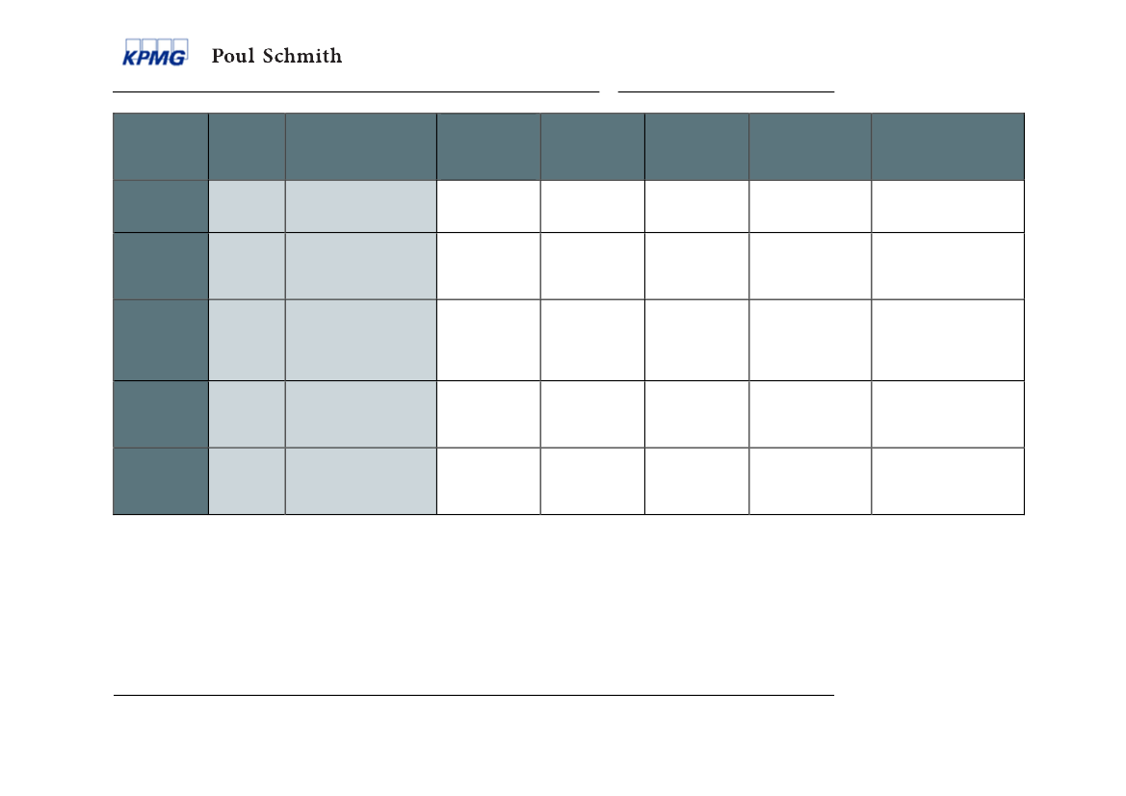This screenshot has width=1126, height=796.
Task: Click the KPMG logo
Action: 155,52
